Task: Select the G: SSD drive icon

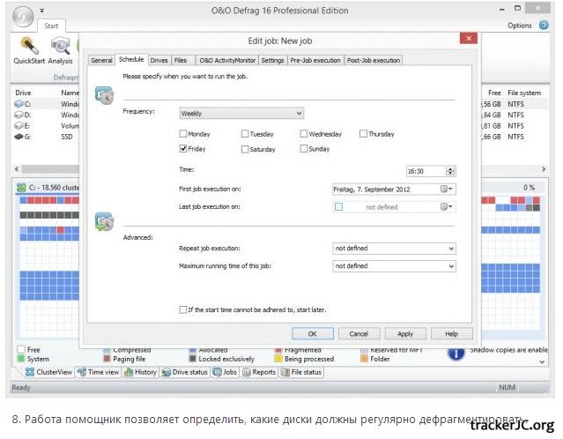Action: tap(19, 137)
